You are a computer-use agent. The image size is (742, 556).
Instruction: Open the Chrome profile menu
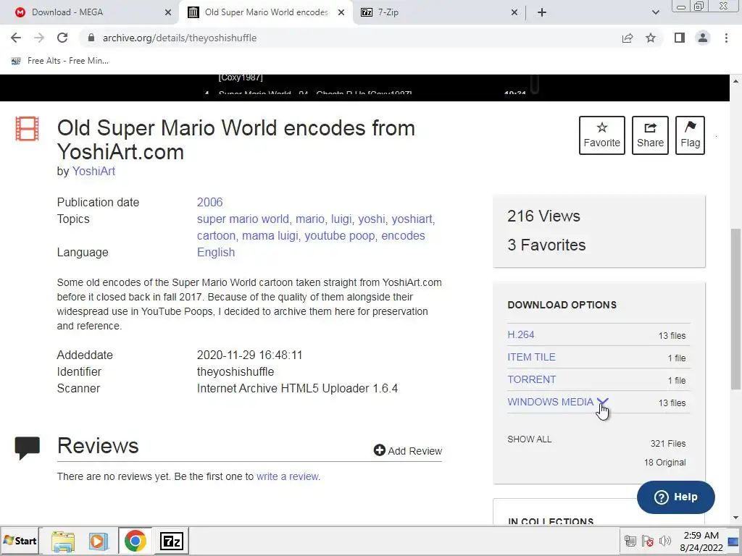point(703,38)
